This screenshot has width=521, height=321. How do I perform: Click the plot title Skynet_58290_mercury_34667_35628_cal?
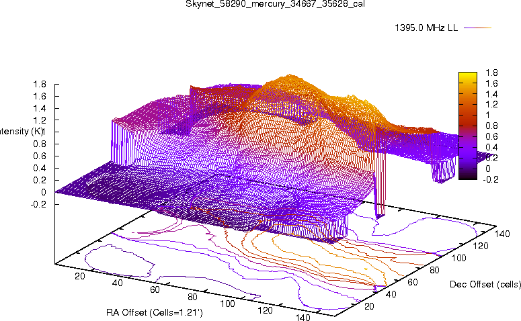coord(275,4)
